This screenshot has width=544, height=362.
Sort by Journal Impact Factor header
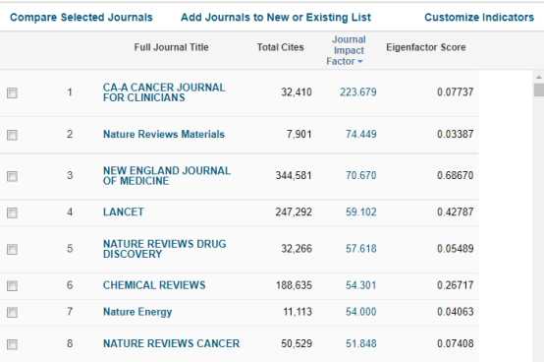(348, 50)
